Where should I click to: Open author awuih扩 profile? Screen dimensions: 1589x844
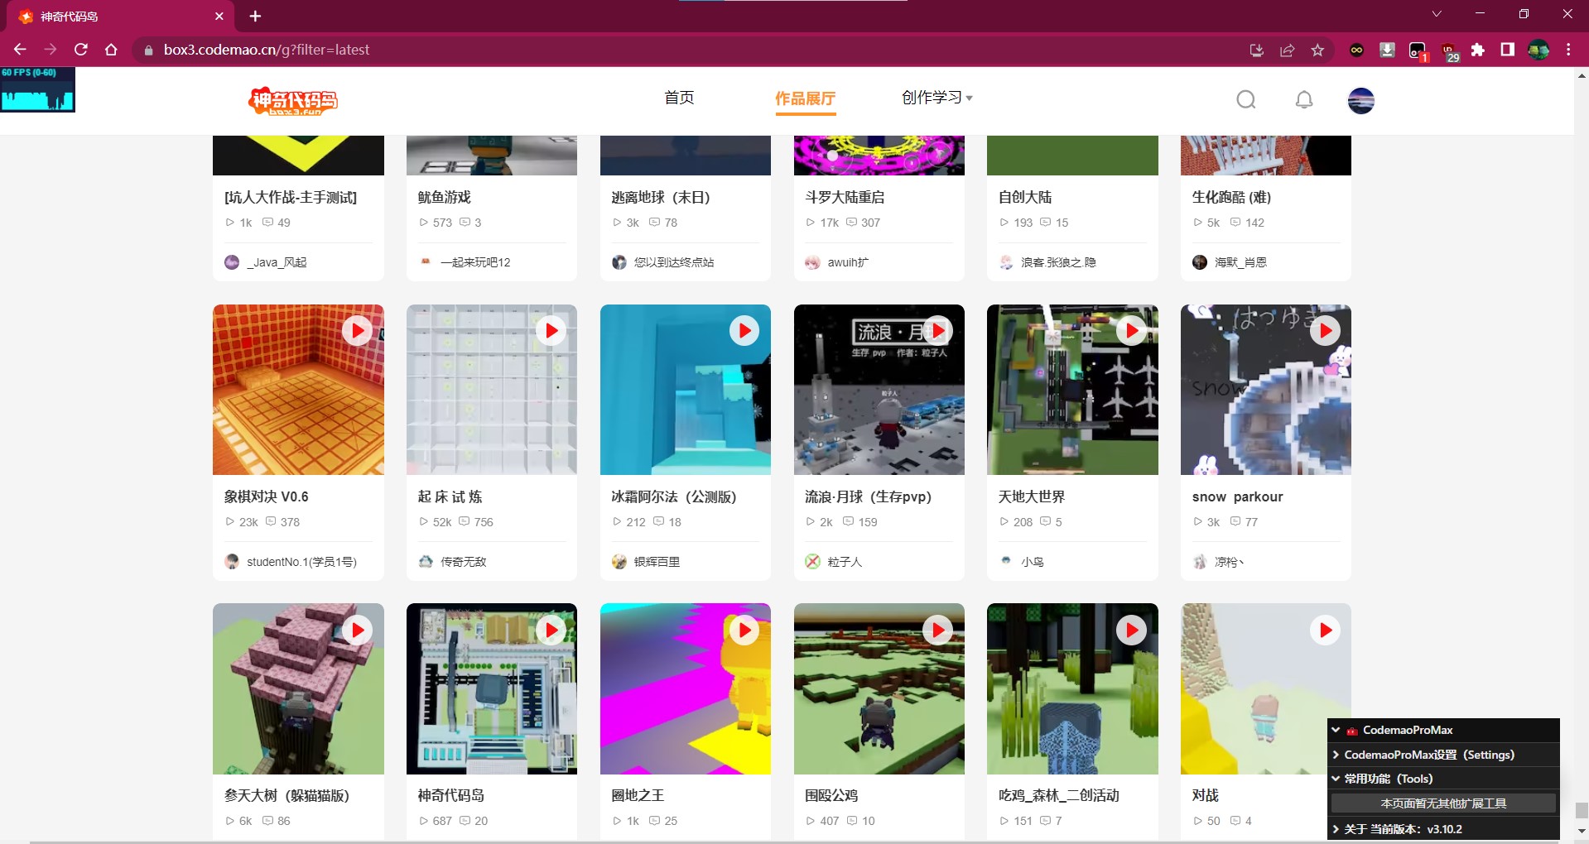pyautogui.click(x=837, y=262)
